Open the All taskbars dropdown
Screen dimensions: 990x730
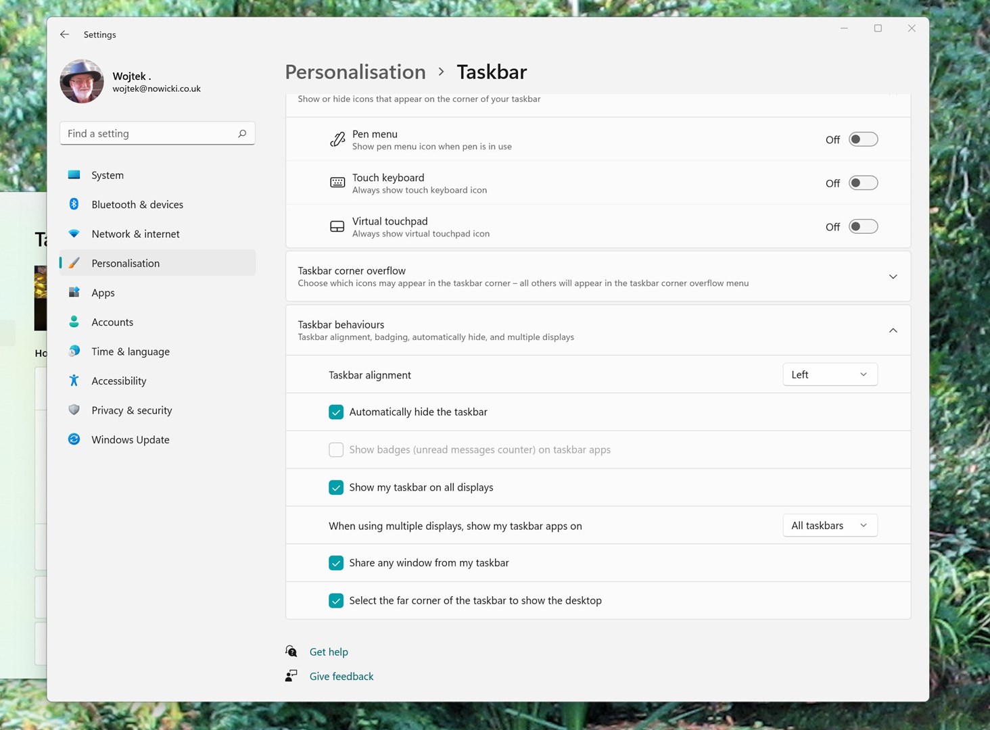point(830,525)
